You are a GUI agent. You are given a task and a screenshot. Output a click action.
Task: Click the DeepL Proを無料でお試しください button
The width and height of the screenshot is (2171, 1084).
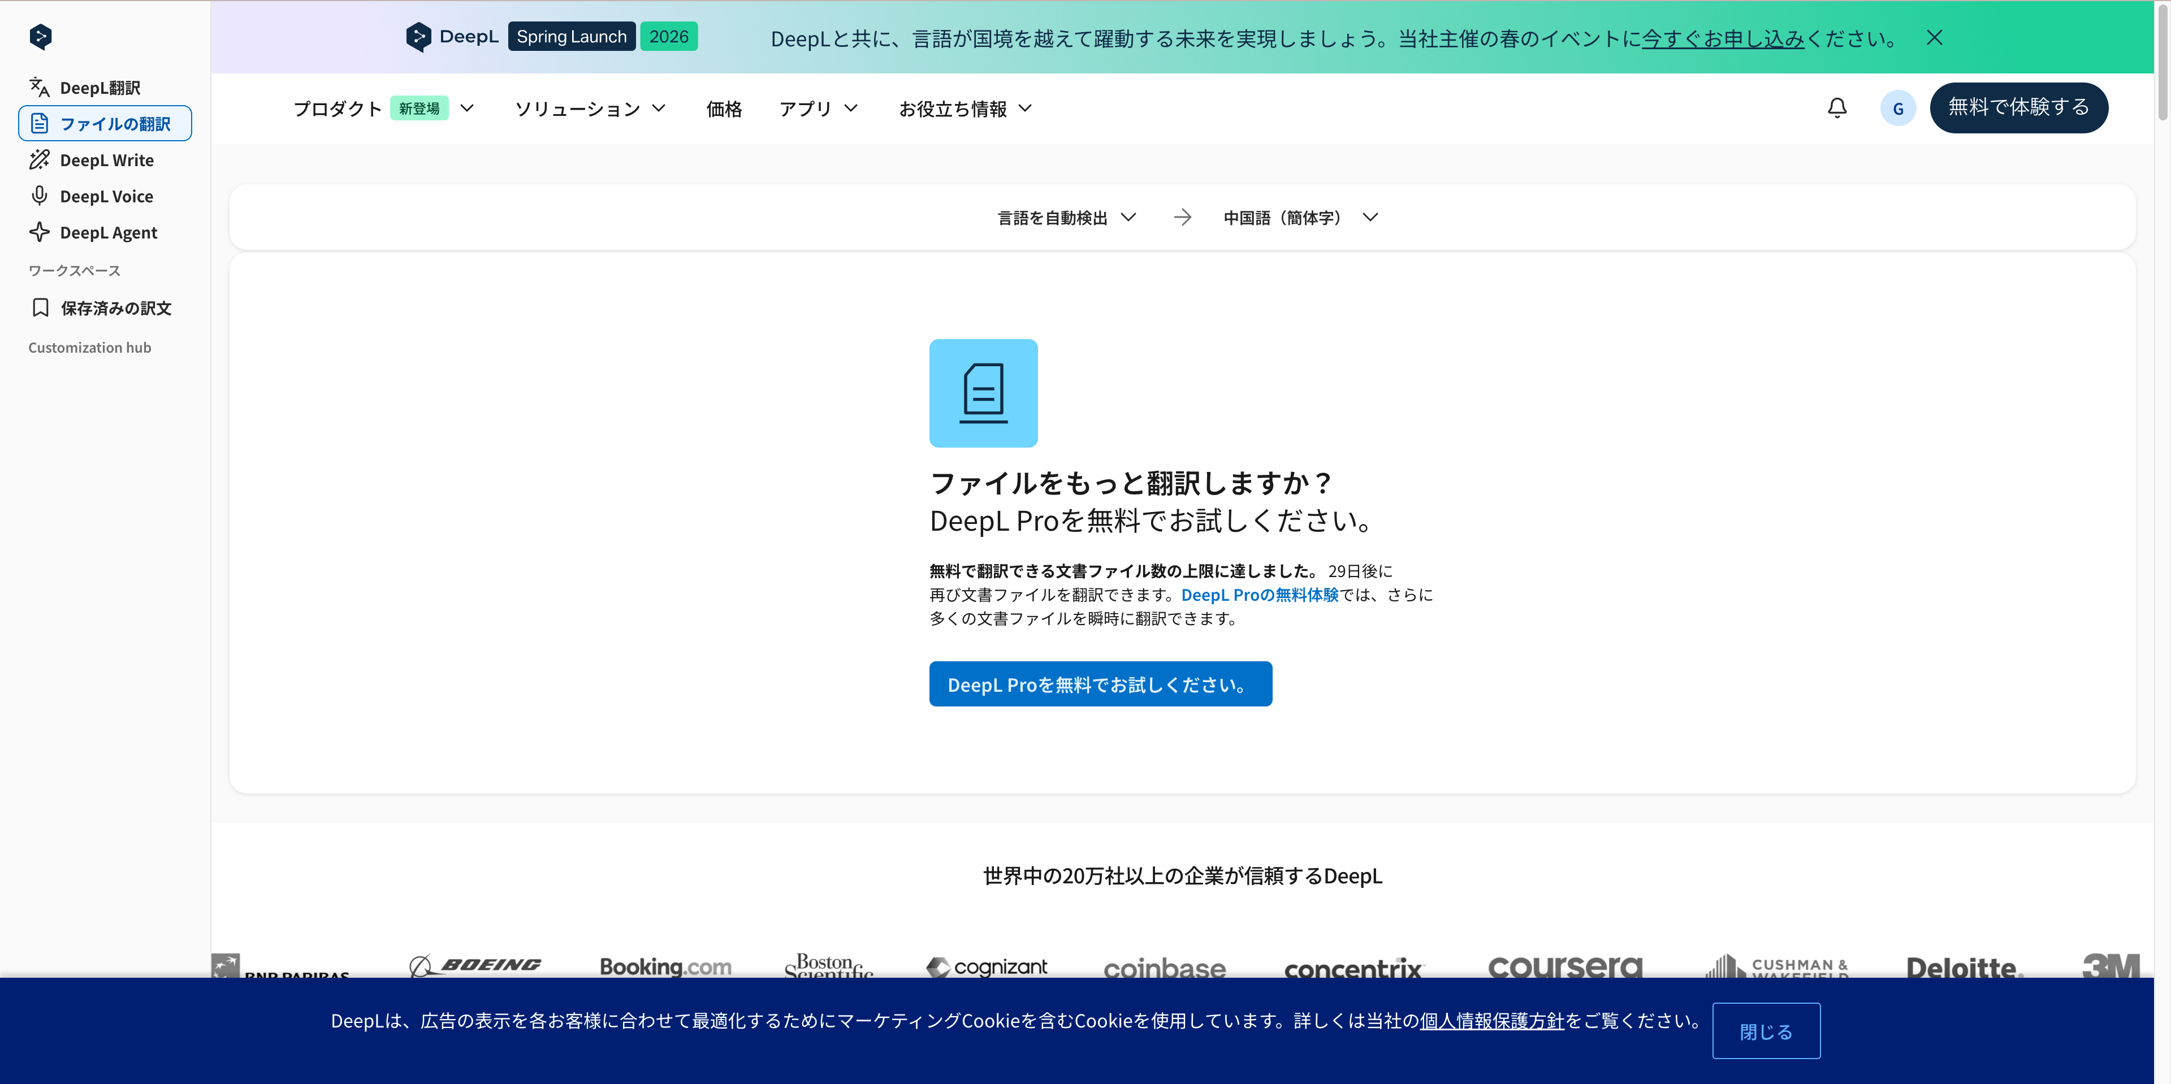pyautogui.click(x=1100, y=684)
